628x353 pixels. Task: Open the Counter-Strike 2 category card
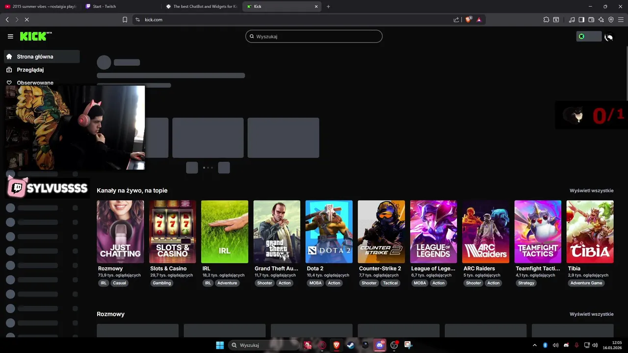(381, 231)
